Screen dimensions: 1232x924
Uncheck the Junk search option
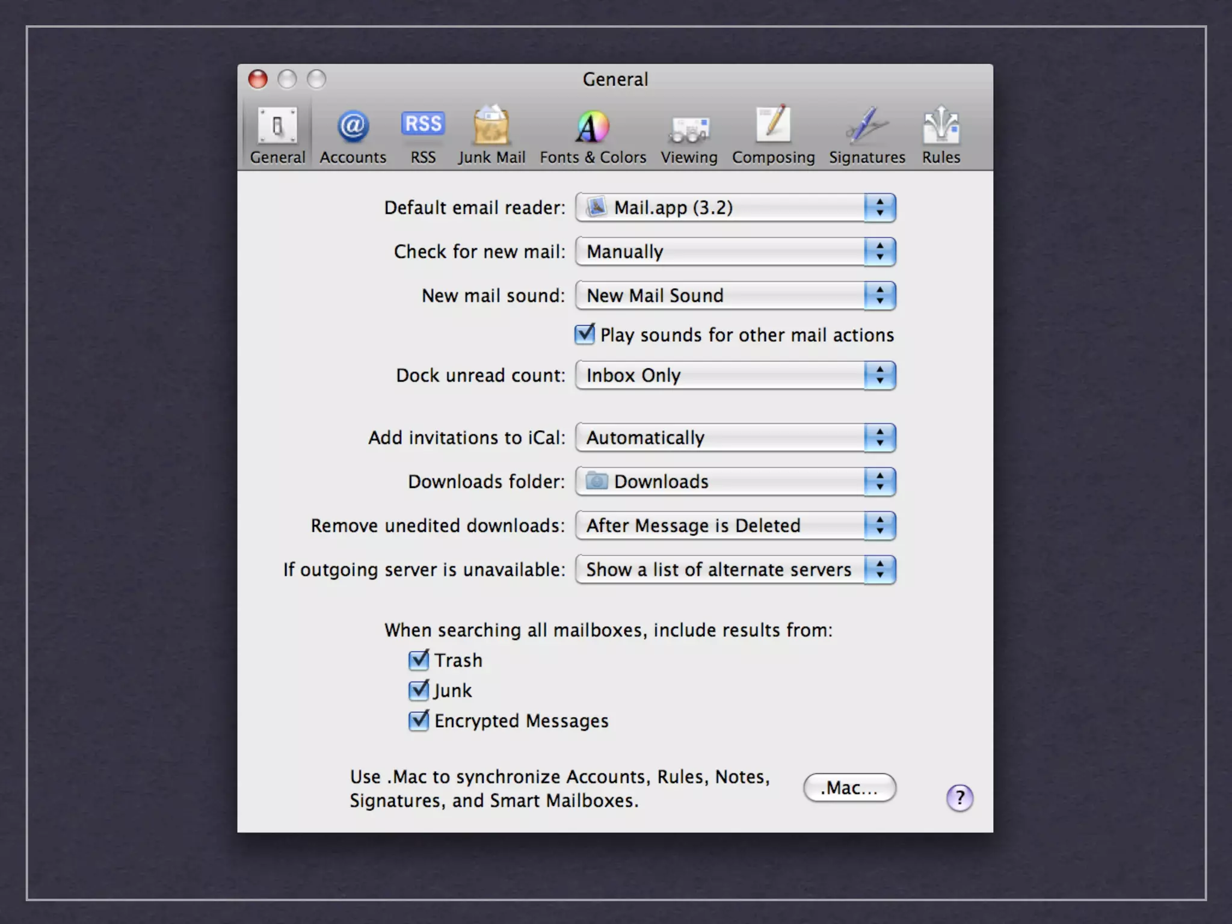pyautogui.click(x=419, y=690)
